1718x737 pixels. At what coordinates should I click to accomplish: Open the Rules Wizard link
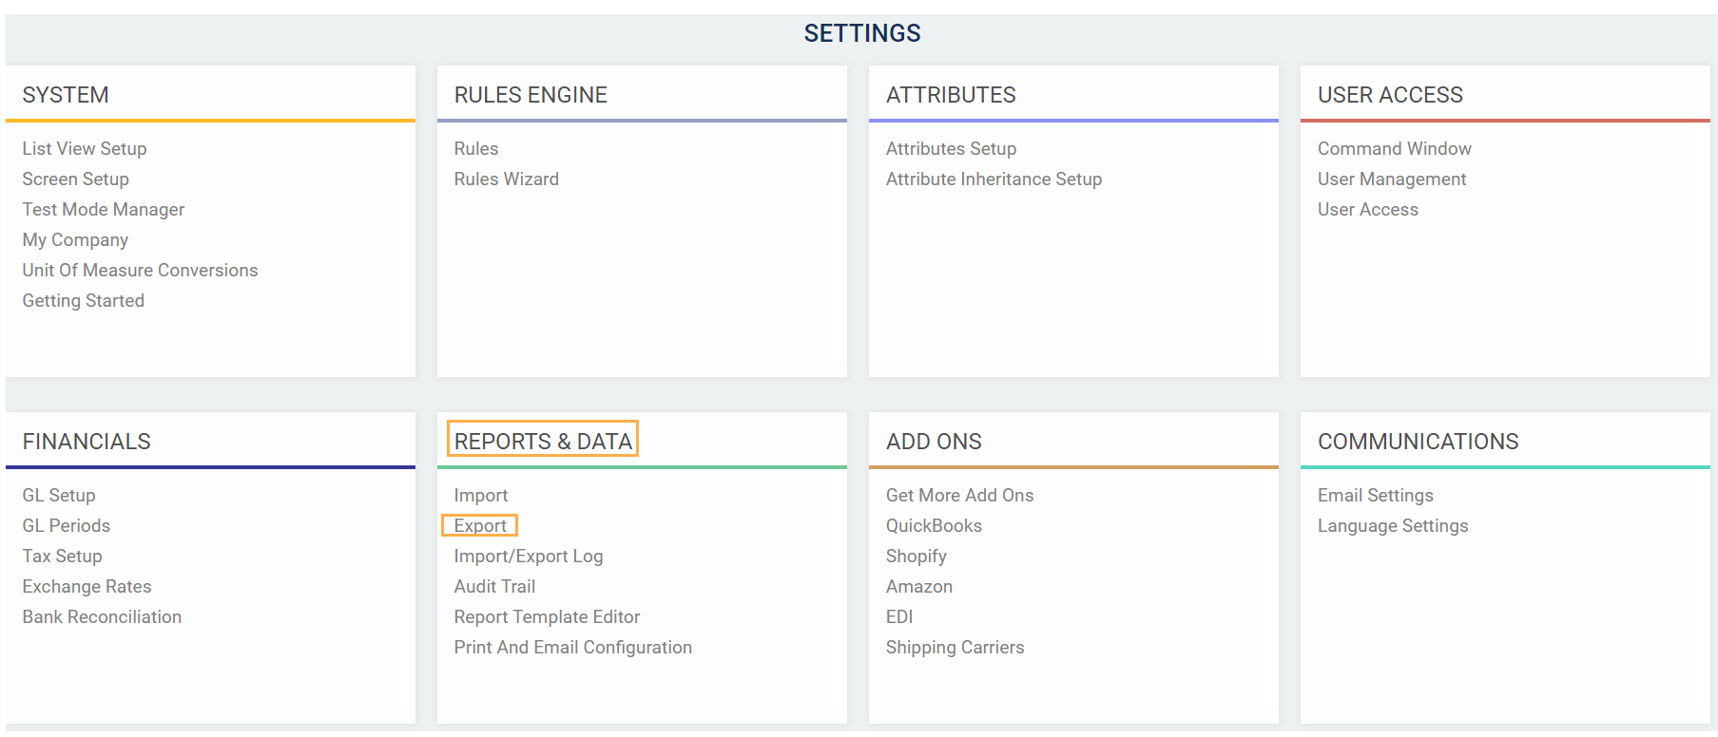click(x=506, y=180)
